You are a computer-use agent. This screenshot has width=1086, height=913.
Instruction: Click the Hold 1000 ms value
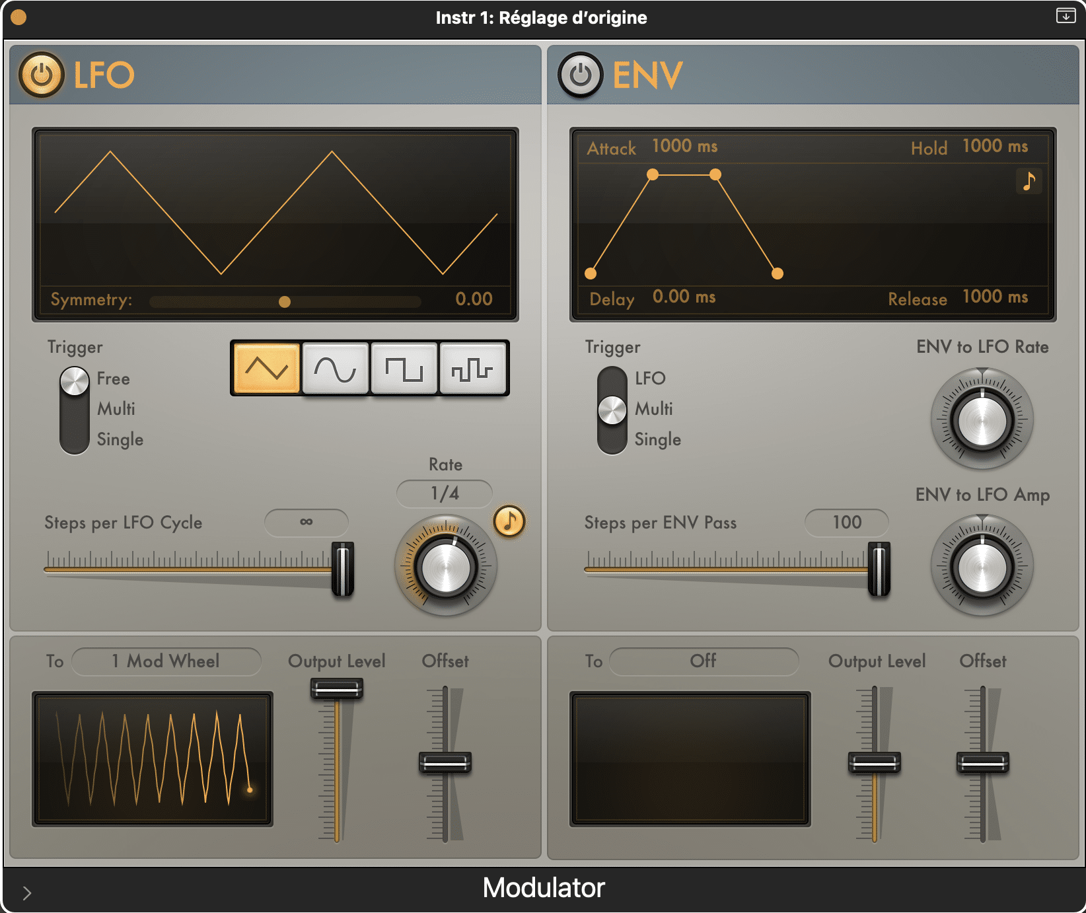[995, 146]
